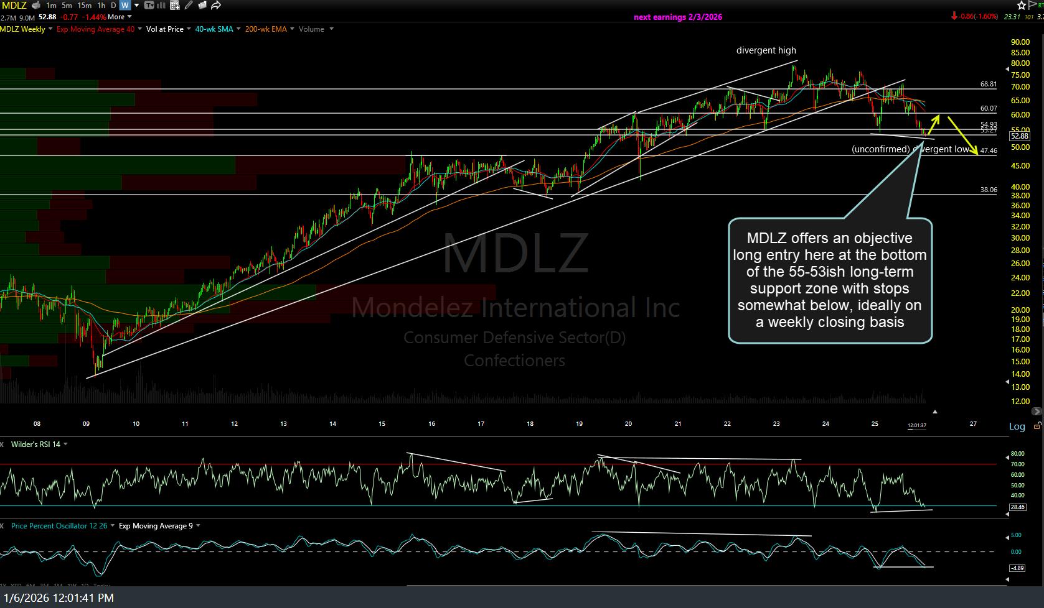Click the share arrow icon
Viewport: 1044px width, 608px height.
click(x=216, y=6)
